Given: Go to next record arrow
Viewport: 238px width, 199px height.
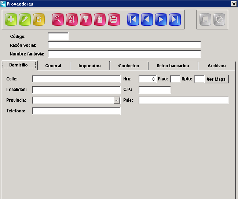Looking at the screenshot, I should click(161, 19).
